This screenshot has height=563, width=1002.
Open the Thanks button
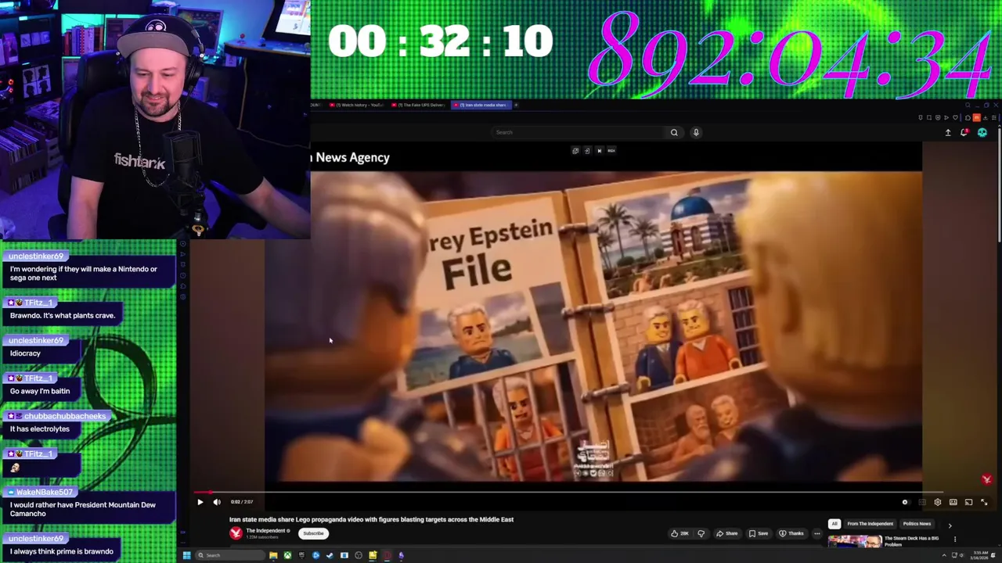tap(791, 533)
